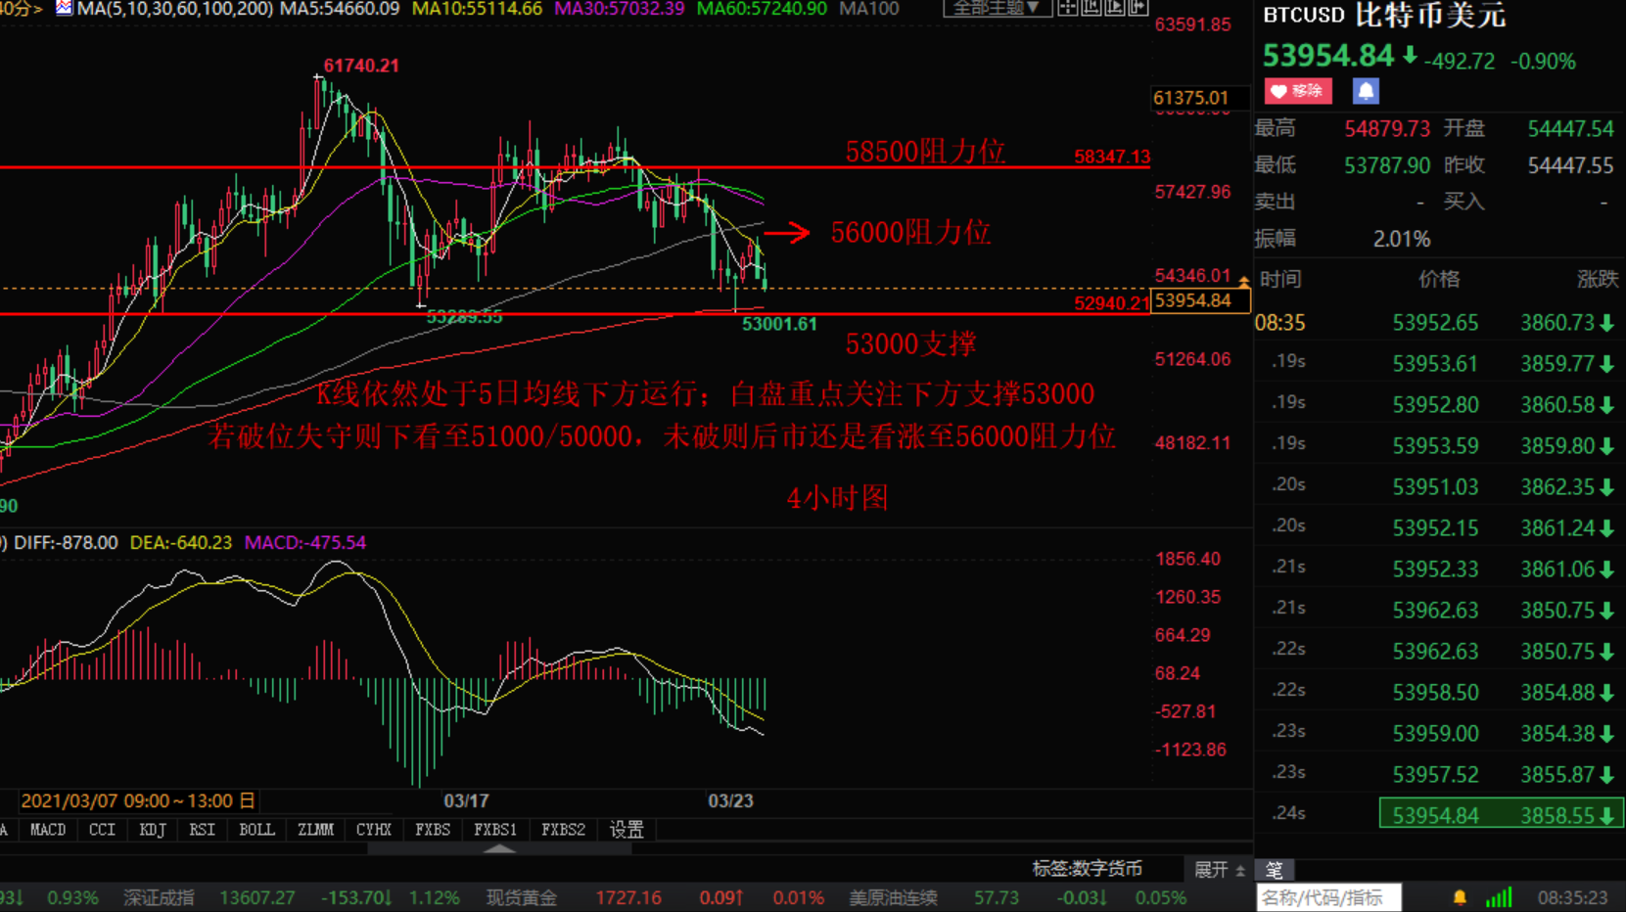Click the 涨跌 column header

click(x=1598, y=279)
